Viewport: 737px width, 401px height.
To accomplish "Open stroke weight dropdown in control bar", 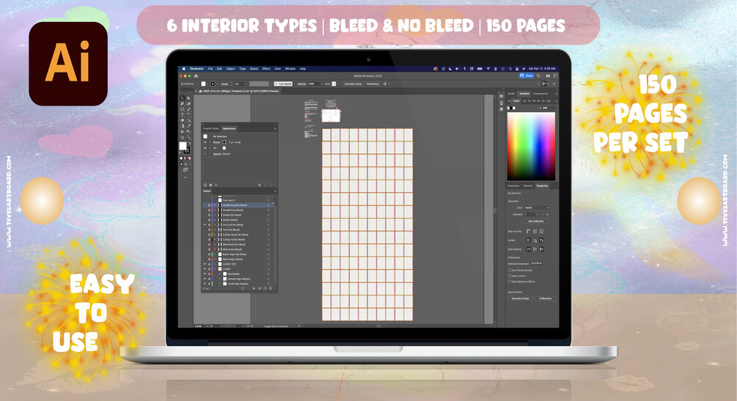I will pos(246,84).
